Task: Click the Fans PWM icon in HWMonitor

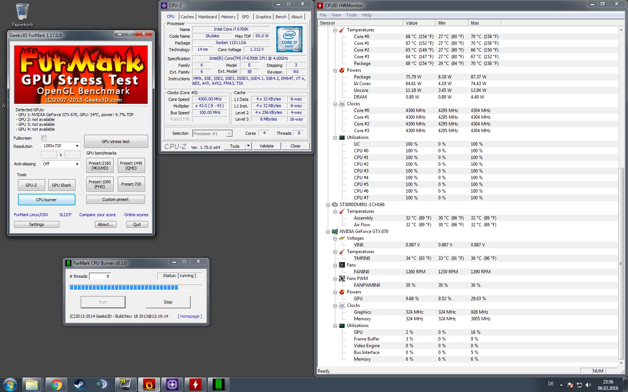Action: point(342,279)
